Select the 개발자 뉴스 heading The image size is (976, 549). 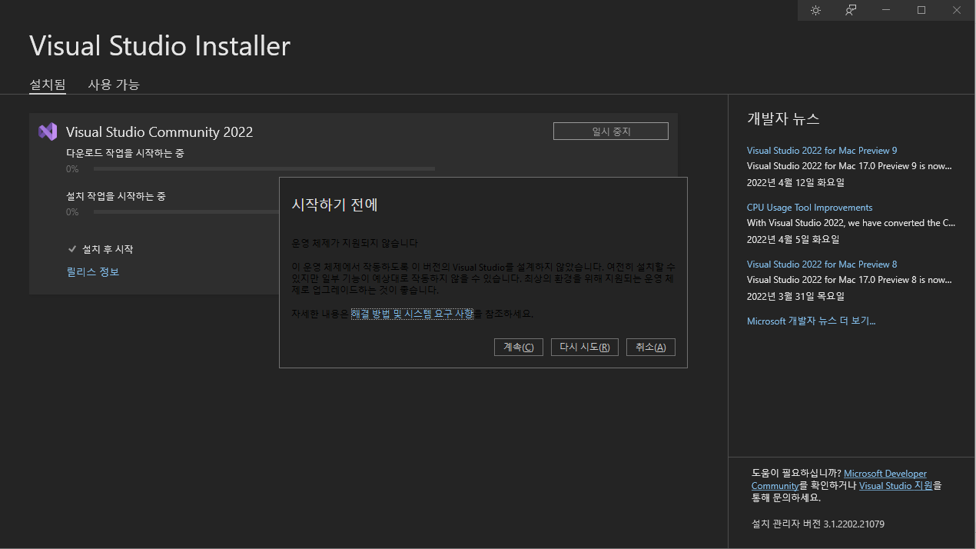[x=783, y=118]
